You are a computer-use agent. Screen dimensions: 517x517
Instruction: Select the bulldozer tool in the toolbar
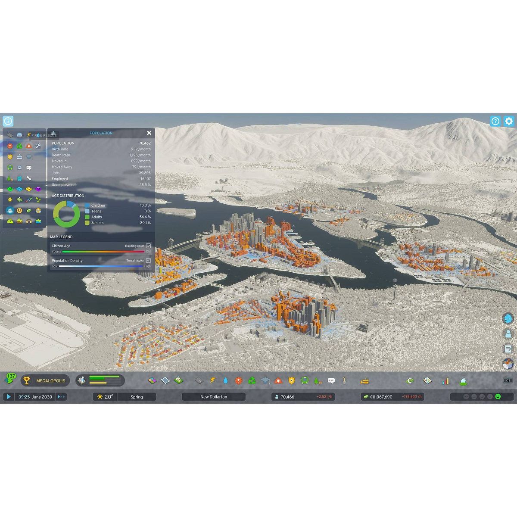click(x=364, y=381)
